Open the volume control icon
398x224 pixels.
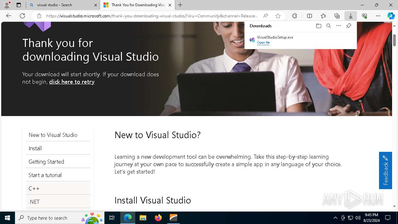[358, 218]
